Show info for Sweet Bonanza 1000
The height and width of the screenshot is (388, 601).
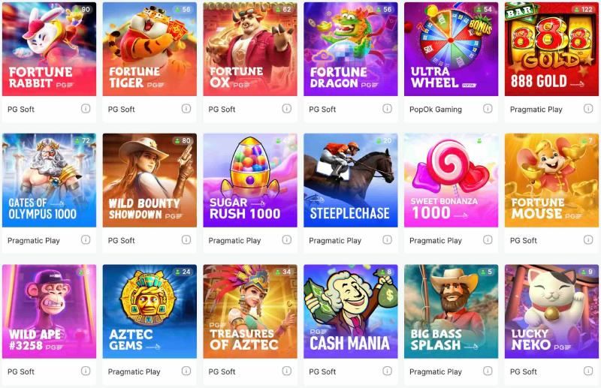488,239
